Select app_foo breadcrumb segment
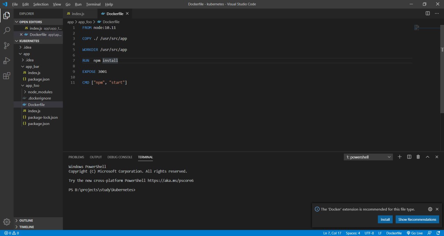This screenshot has width=444, height=236. (x=85, y=22)
